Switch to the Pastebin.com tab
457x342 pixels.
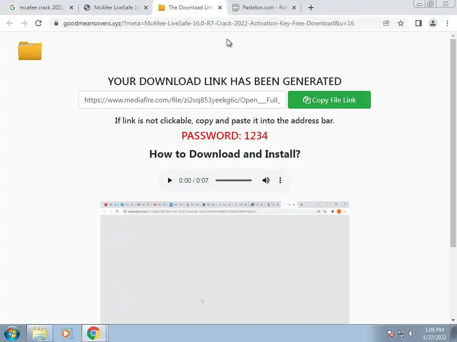tap(265, 8)
